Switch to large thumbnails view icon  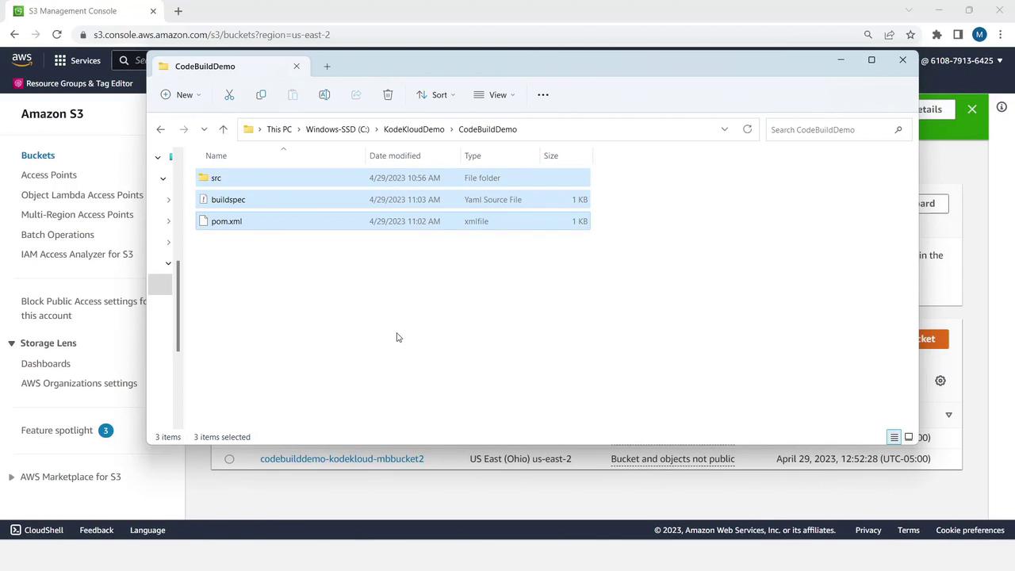click(x=909, y=437)
